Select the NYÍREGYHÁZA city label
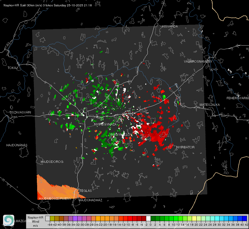The image size is (249, 229). click(x=105, y=124)
